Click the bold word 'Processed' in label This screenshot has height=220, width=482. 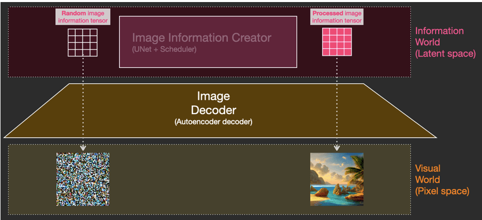click(x=327, y=13)
